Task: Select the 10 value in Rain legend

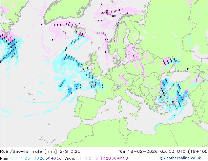Action: click(x=36, y=158)
